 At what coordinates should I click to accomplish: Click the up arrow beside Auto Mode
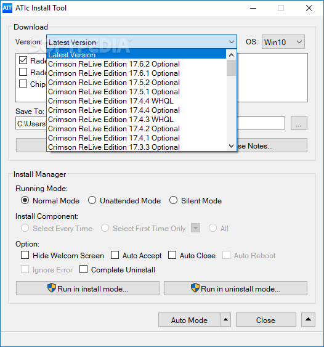225,319
